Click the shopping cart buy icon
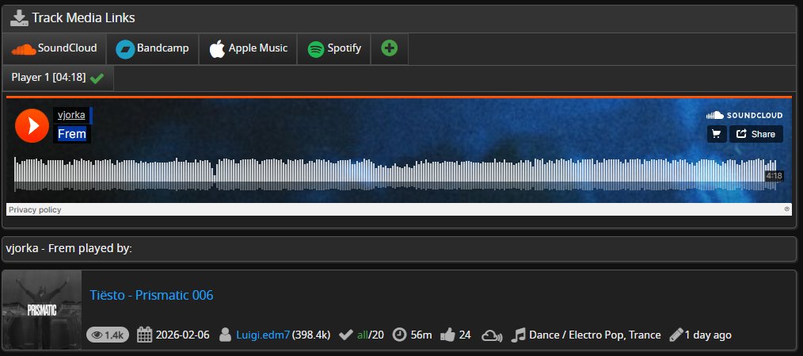This screenshot has height=356, width=803. (x=717, y=134)
